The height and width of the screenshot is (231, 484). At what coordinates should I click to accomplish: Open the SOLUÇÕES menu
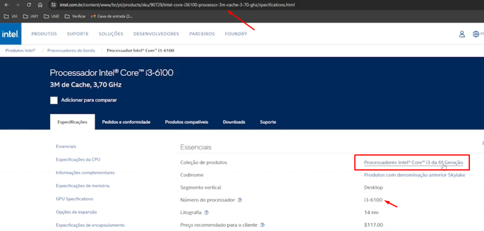[x=111, y=34]
